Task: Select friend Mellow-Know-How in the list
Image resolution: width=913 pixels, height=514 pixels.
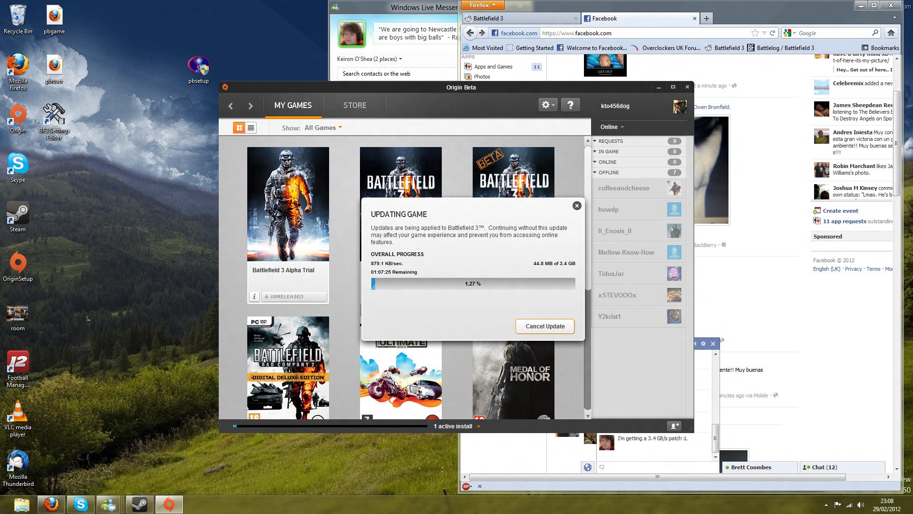Action: [638, 252]
